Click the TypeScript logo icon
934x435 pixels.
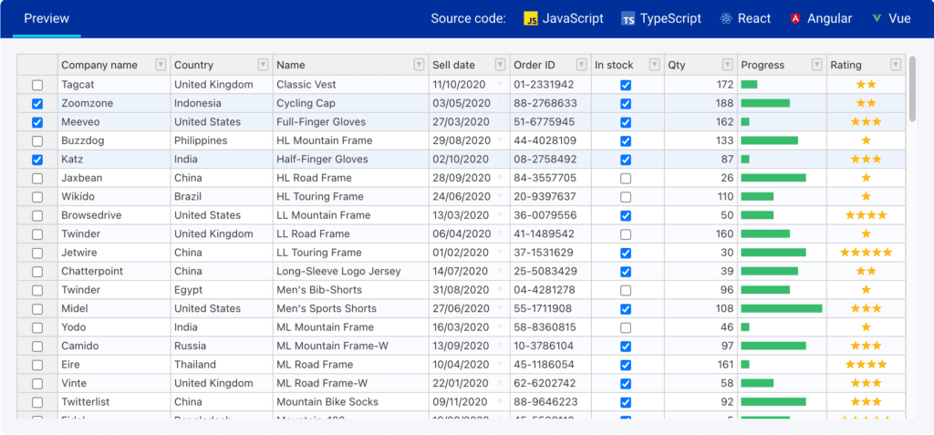pos(628,18)
